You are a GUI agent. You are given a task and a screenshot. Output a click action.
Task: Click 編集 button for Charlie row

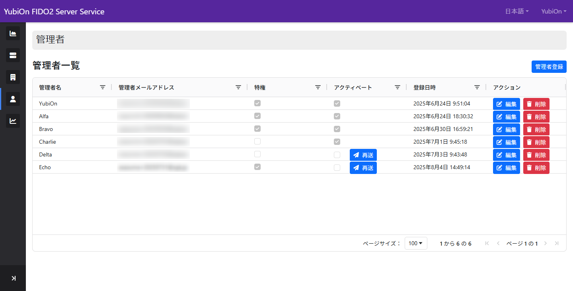click(507, 143)
